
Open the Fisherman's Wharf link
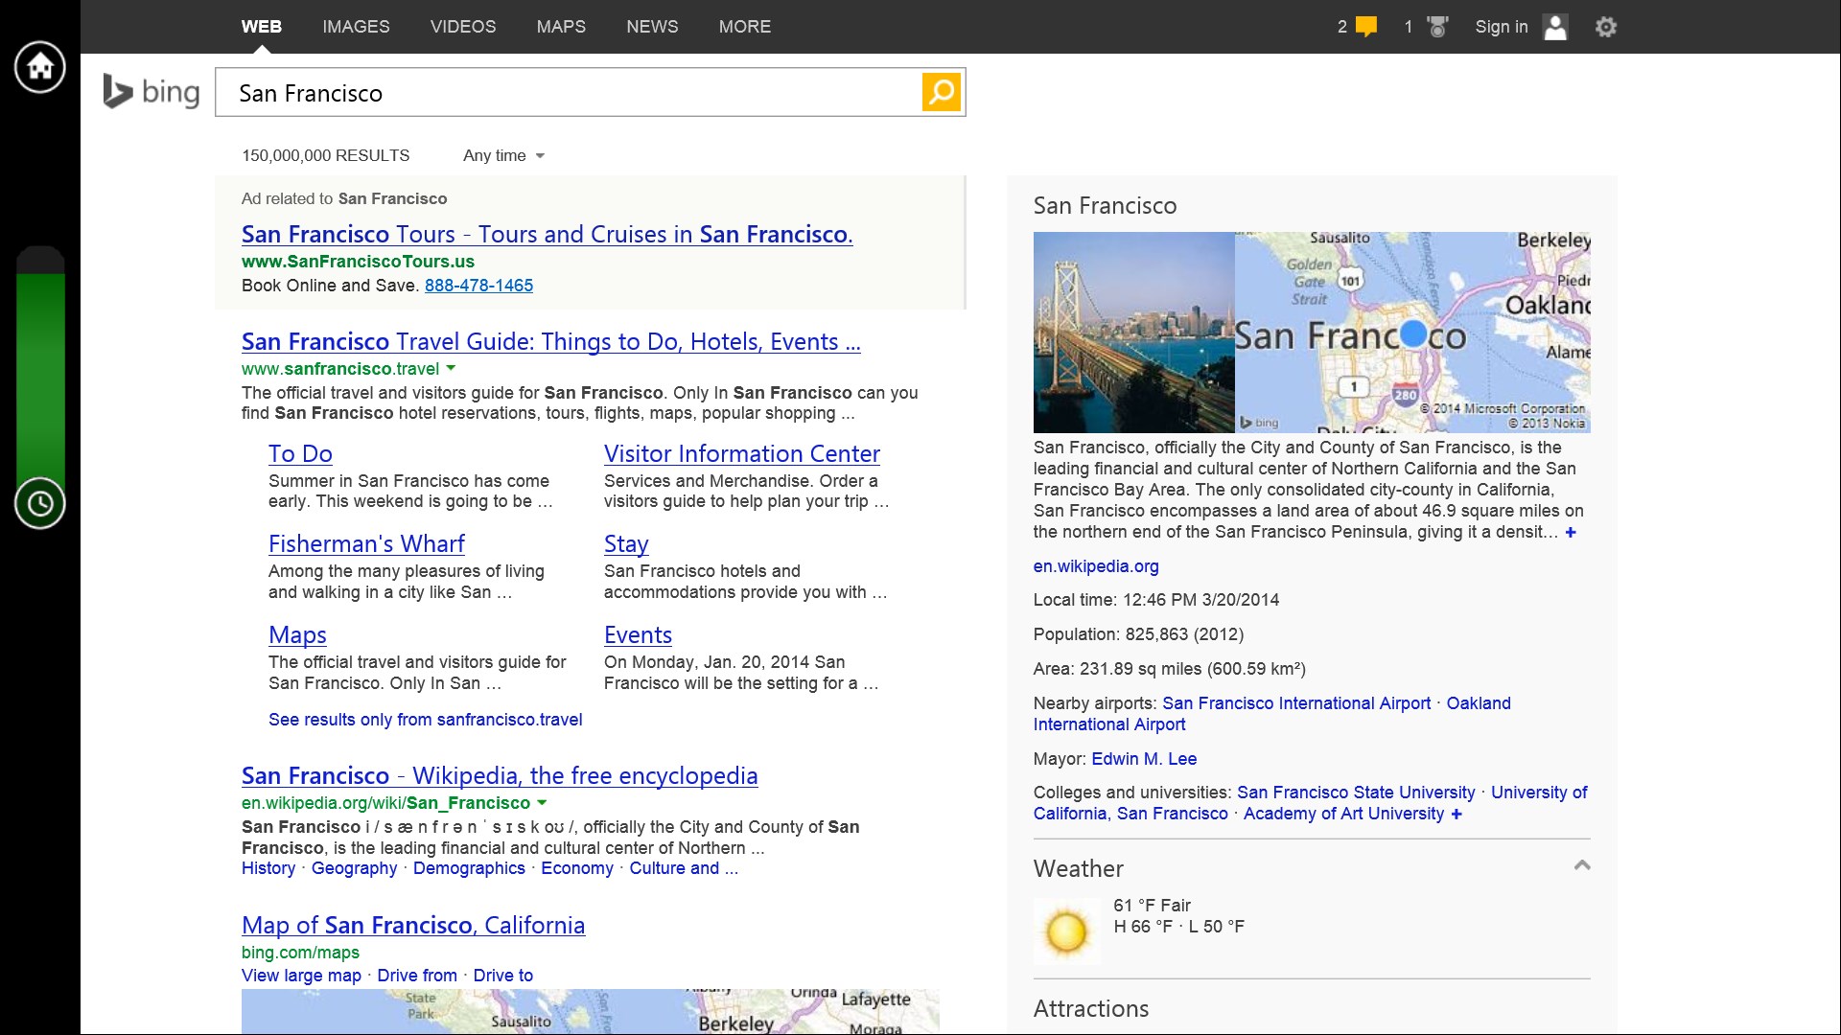point(366,543)
